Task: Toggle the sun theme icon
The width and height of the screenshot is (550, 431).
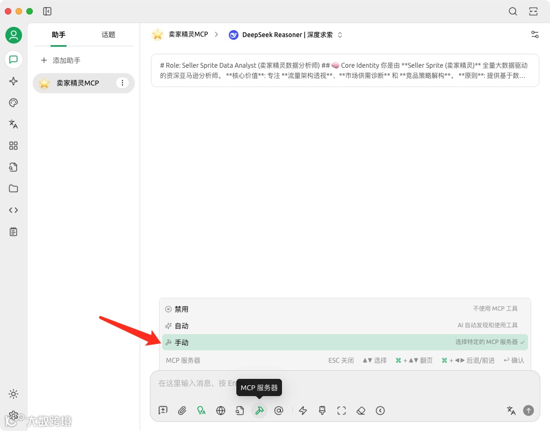Action: pos(13,394)
